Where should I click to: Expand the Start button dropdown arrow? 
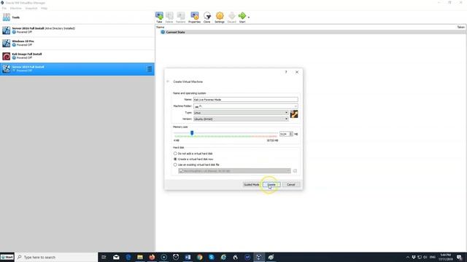(249, 17)
